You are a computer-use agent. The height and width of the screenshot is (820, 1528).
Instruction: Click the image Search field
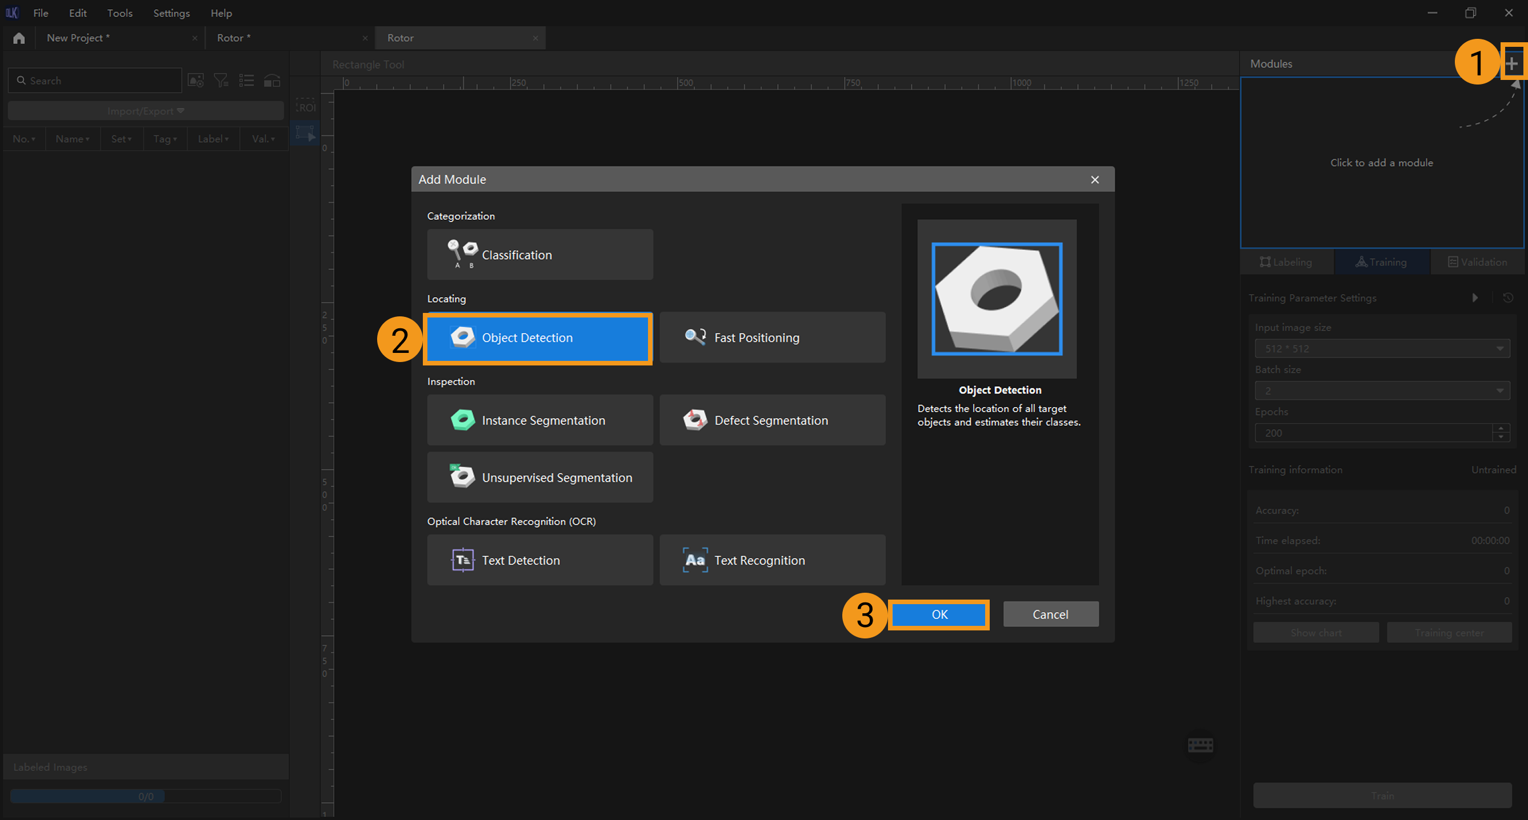95,81
